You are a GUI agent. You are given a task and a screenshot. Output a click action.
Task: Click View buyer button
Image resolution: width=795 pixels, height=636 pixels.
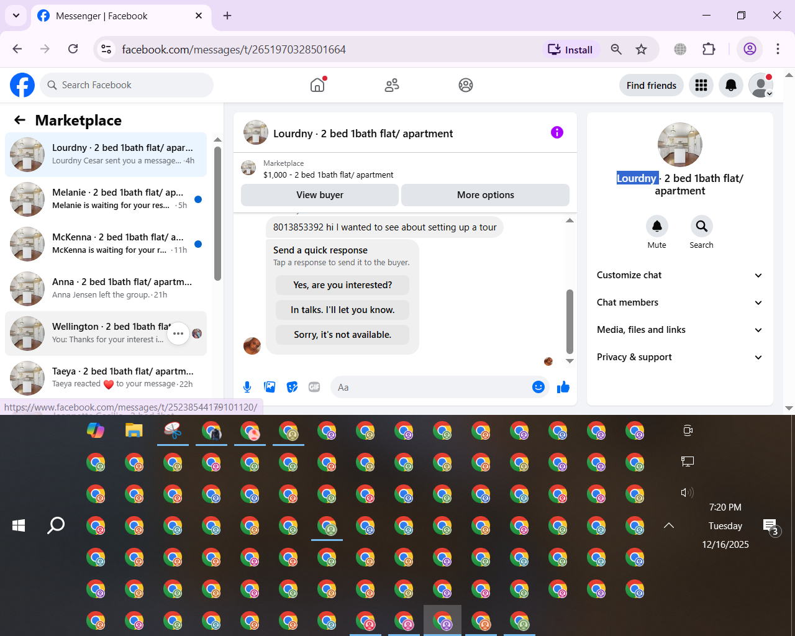point(320,195)
